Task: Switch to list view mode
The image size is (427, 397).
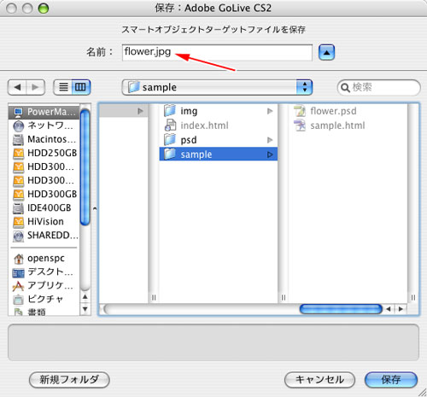Action: [63, 87]
